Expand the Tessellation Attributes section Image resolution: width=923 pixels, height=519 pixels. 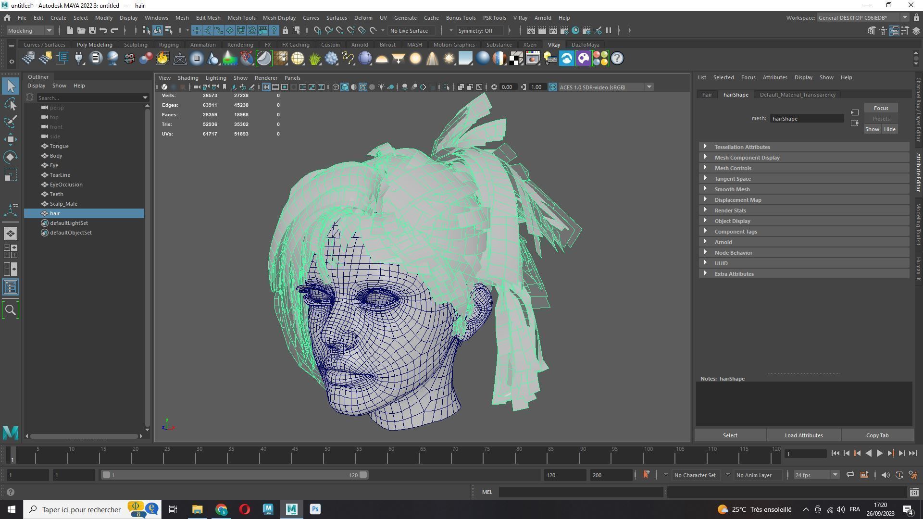[x=804, y=147]
